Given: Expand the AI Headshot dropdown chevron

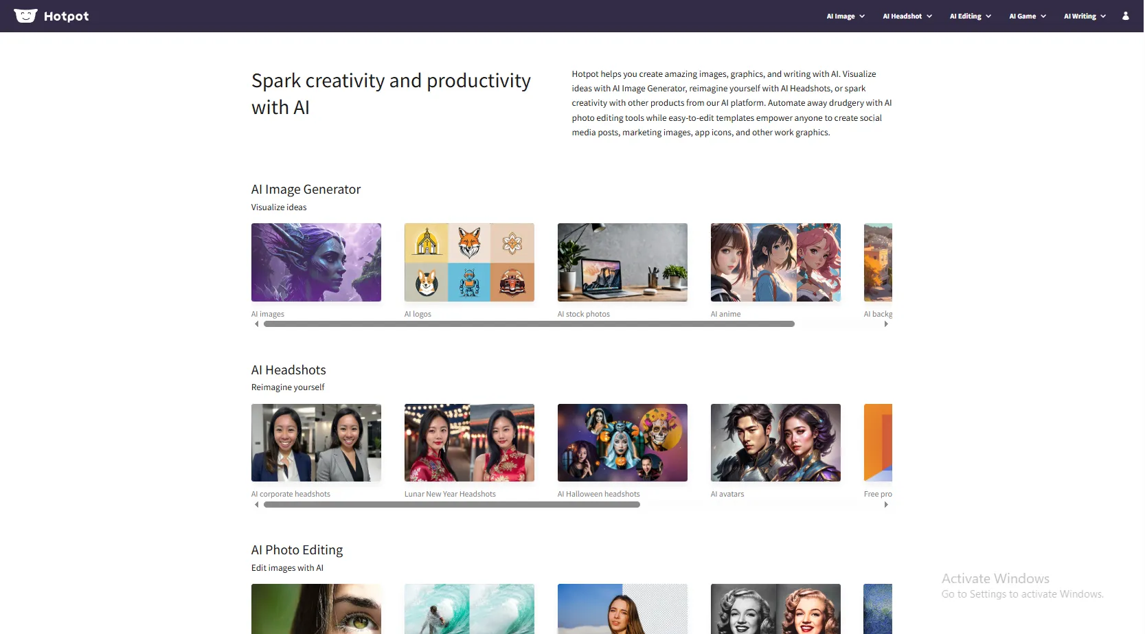Looking at the screenshot, I should [x=929, y=16].
